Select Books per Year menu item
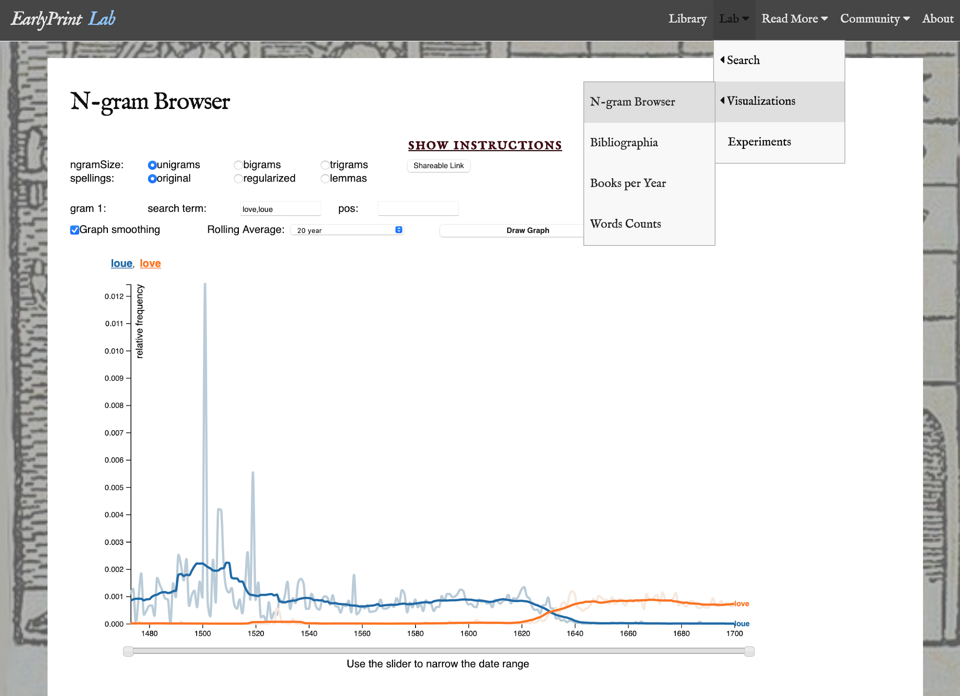960x696 pixels. 628,183
